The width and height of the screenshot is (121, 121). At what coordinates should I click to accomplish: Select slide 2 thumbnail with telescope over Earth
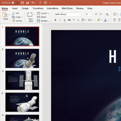click(22, 58)
